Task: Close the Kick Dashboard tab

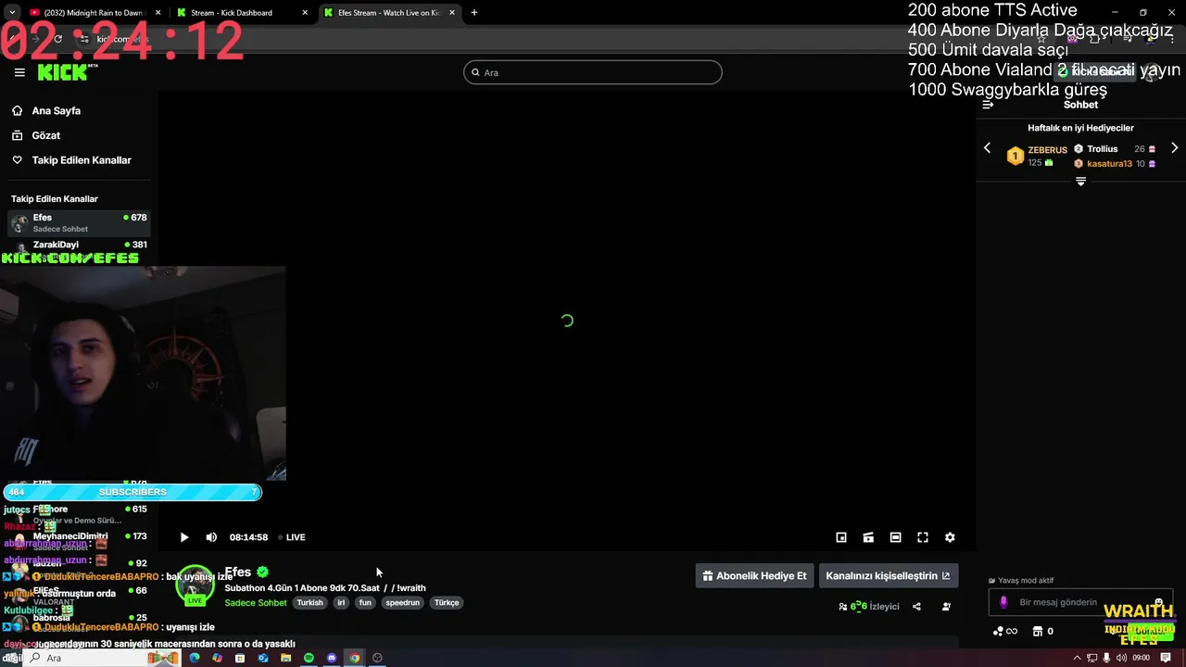Action: click(305, 13)
